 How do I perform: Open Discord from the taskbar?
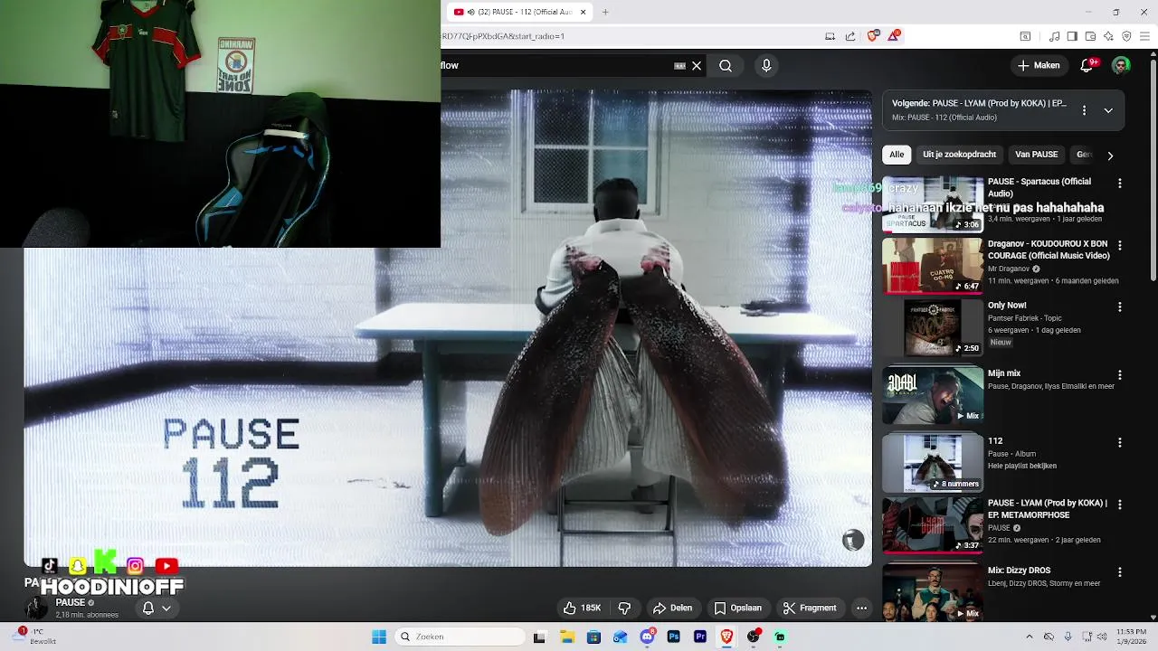(x=647, y=637)
